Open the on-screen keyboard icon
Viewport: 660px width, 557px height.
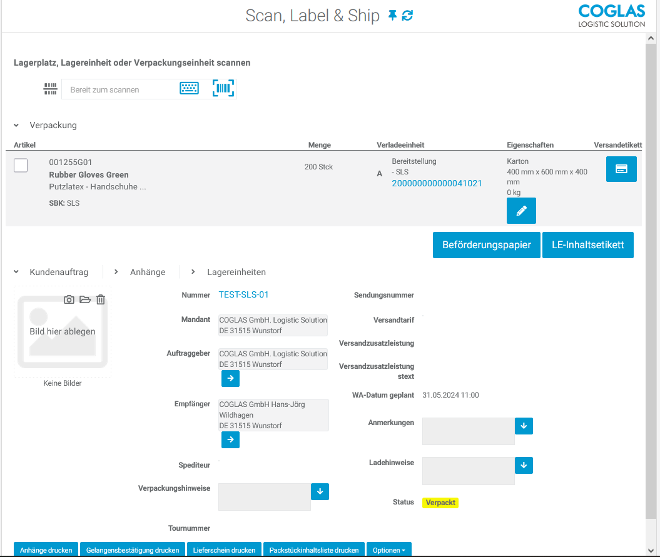(x=189, y=89)
